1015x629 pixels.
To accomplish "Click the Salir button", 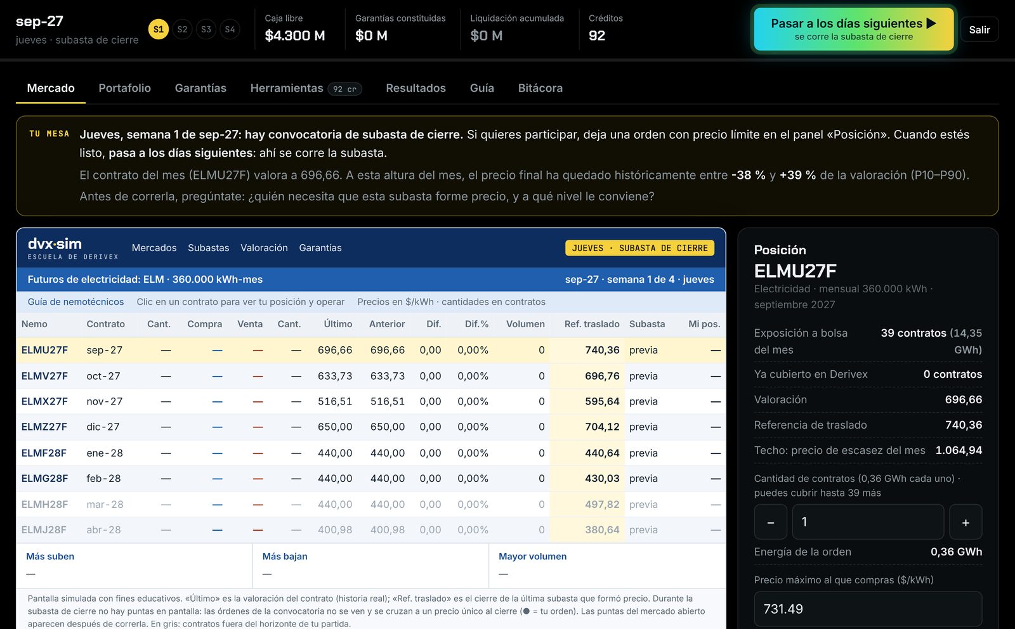I will tap(979, 30).
